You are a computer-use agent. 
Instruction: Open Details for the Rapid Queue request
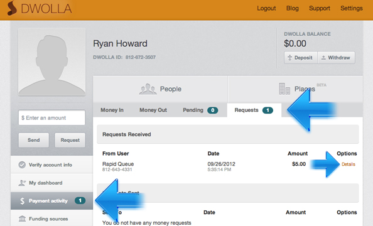click(349, 164)
